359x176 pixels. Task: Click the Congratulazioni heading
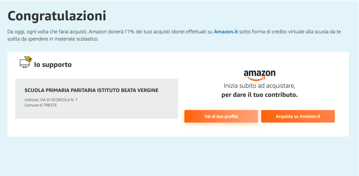57,16
